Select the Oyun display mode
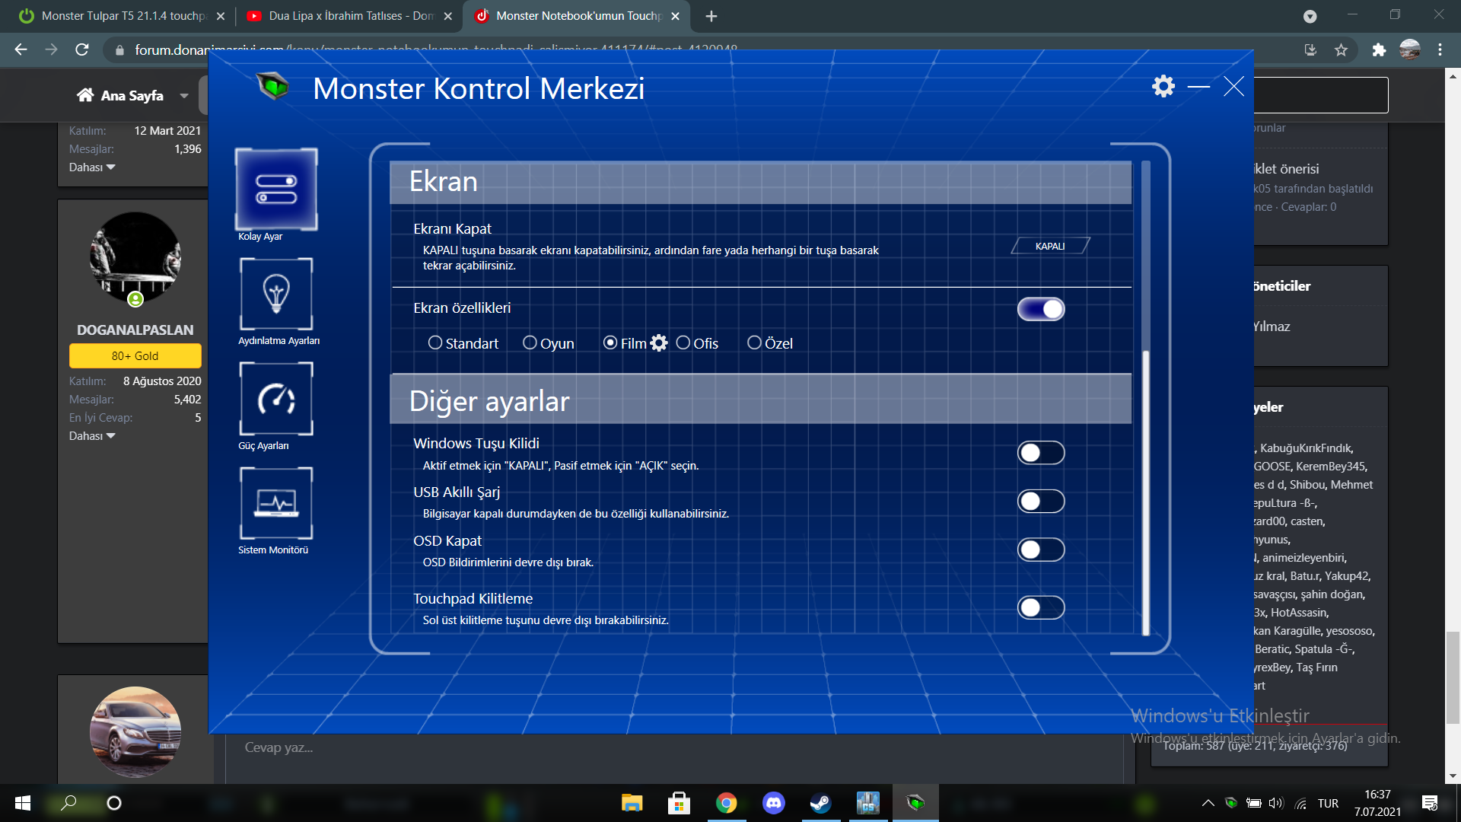 pos(530,343)
